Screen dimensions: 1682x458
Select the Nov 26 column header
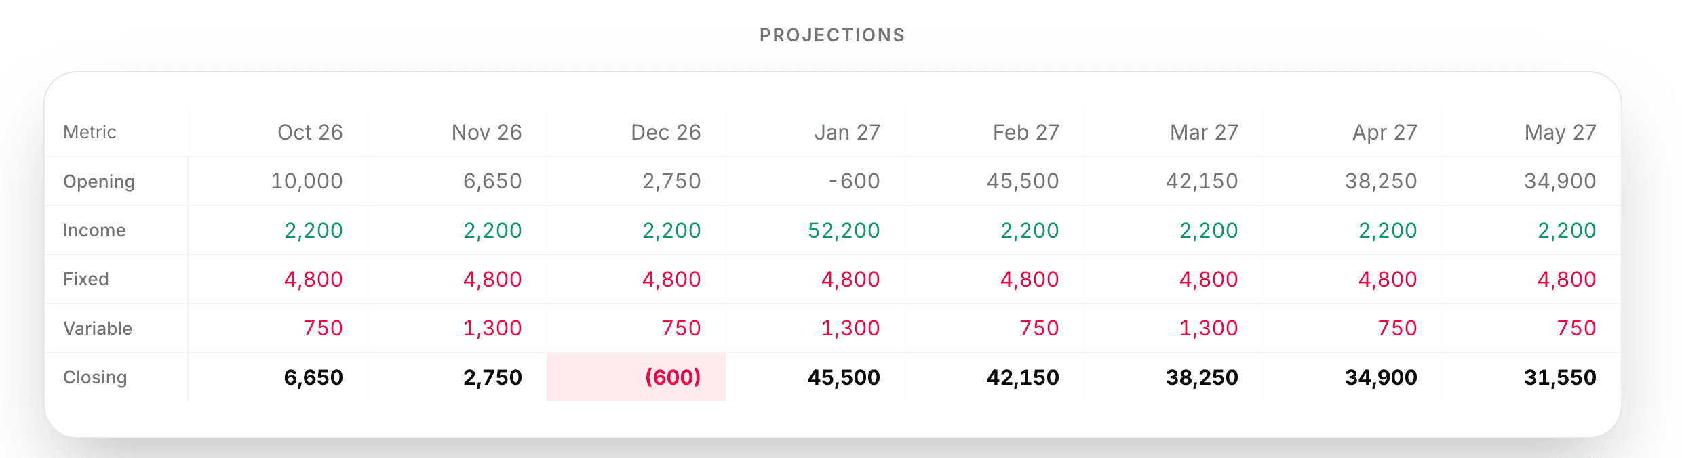[486, 132]
